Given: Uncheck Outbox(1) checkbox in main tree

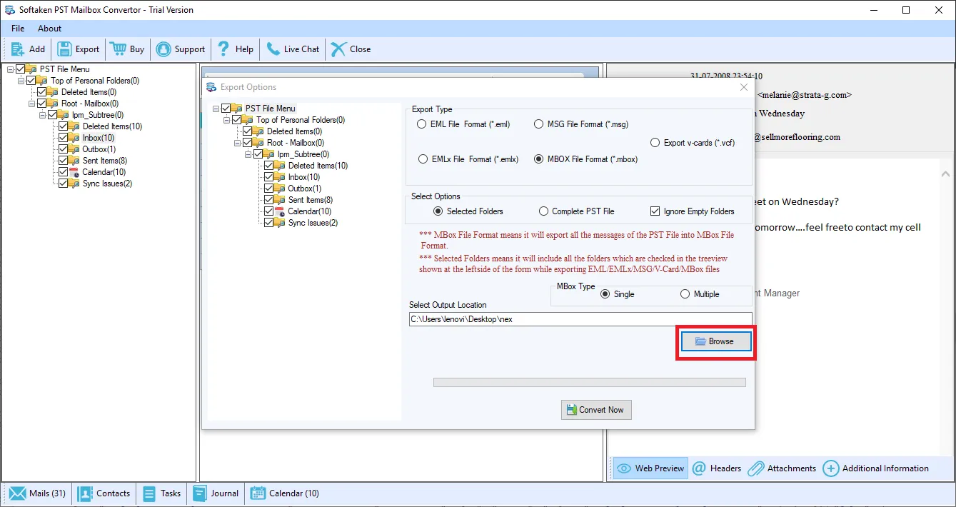Looking at the screenshot, I should (x=63, y=149).
